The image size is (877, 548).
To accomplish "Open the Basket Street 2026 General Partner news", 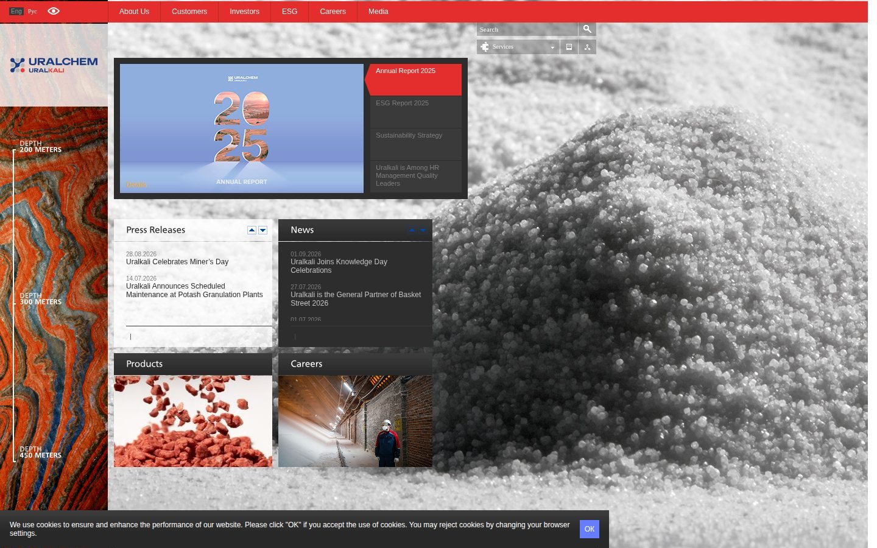I will tap(356, 299).
